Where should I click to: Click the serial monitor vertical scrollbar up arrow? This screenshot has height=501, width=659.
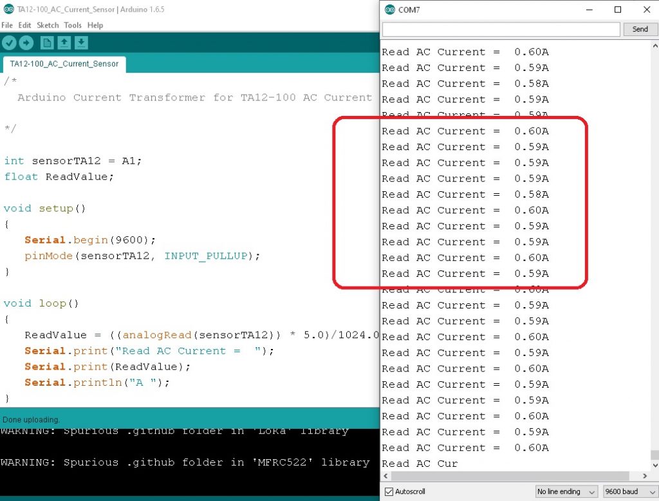tap(654, 45)
